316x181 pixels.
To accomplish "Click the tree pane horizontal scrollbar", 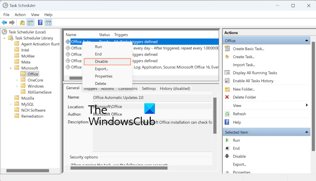I will [x=28, y=171].
